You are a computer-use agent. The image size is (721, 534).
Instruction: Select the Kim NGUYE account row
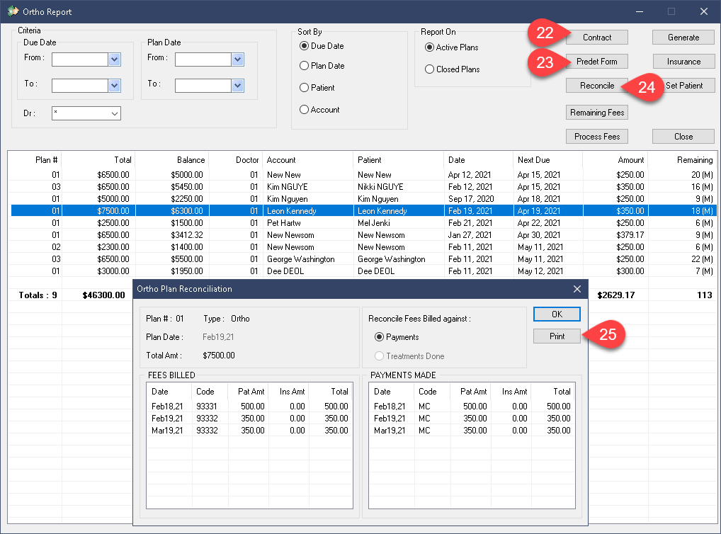tap(288, 187)
